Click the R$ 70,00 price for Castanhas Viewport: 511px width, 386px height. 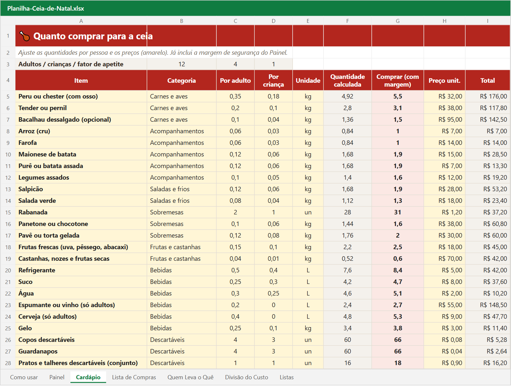click(444, 259)
